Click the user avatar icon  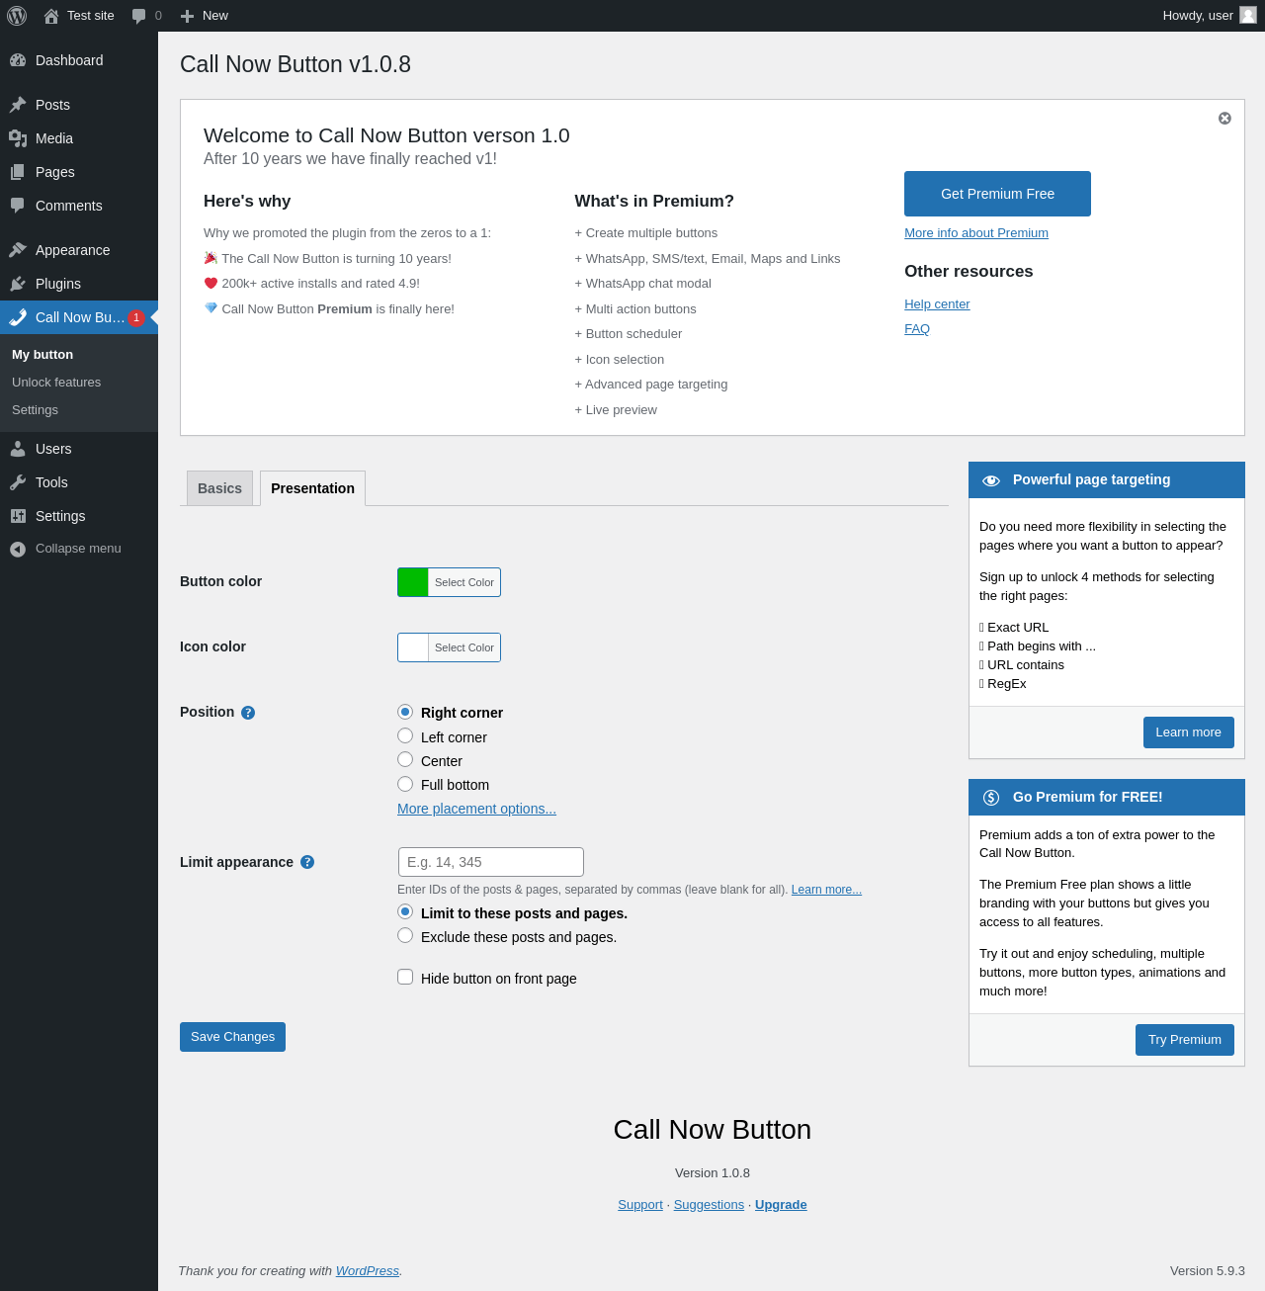[x=1248, y=15]
